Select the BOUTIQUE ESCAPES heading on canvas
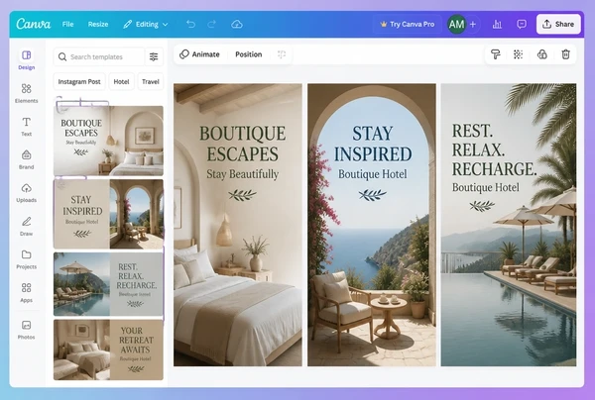This screenshot has height=400, width=595. coord(243,144)
